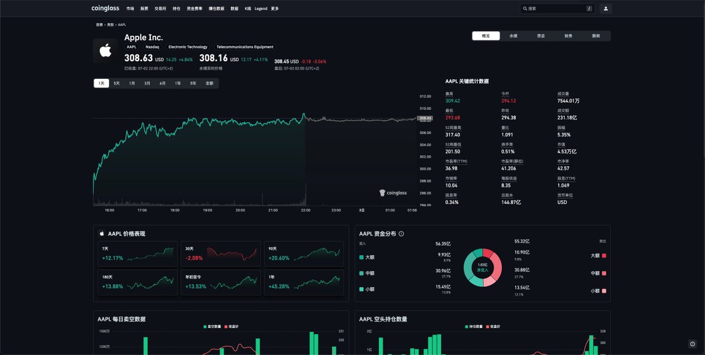Viewport: 705px width, 355px height.
Task: Select the 1天 chart range
Action: coord(102,83)
